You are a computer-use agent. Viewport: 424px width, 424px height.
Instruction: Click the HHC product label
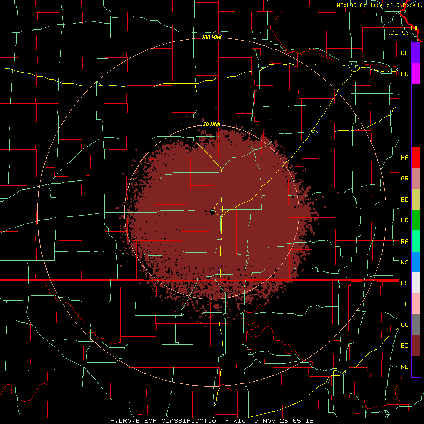(414, 28)
